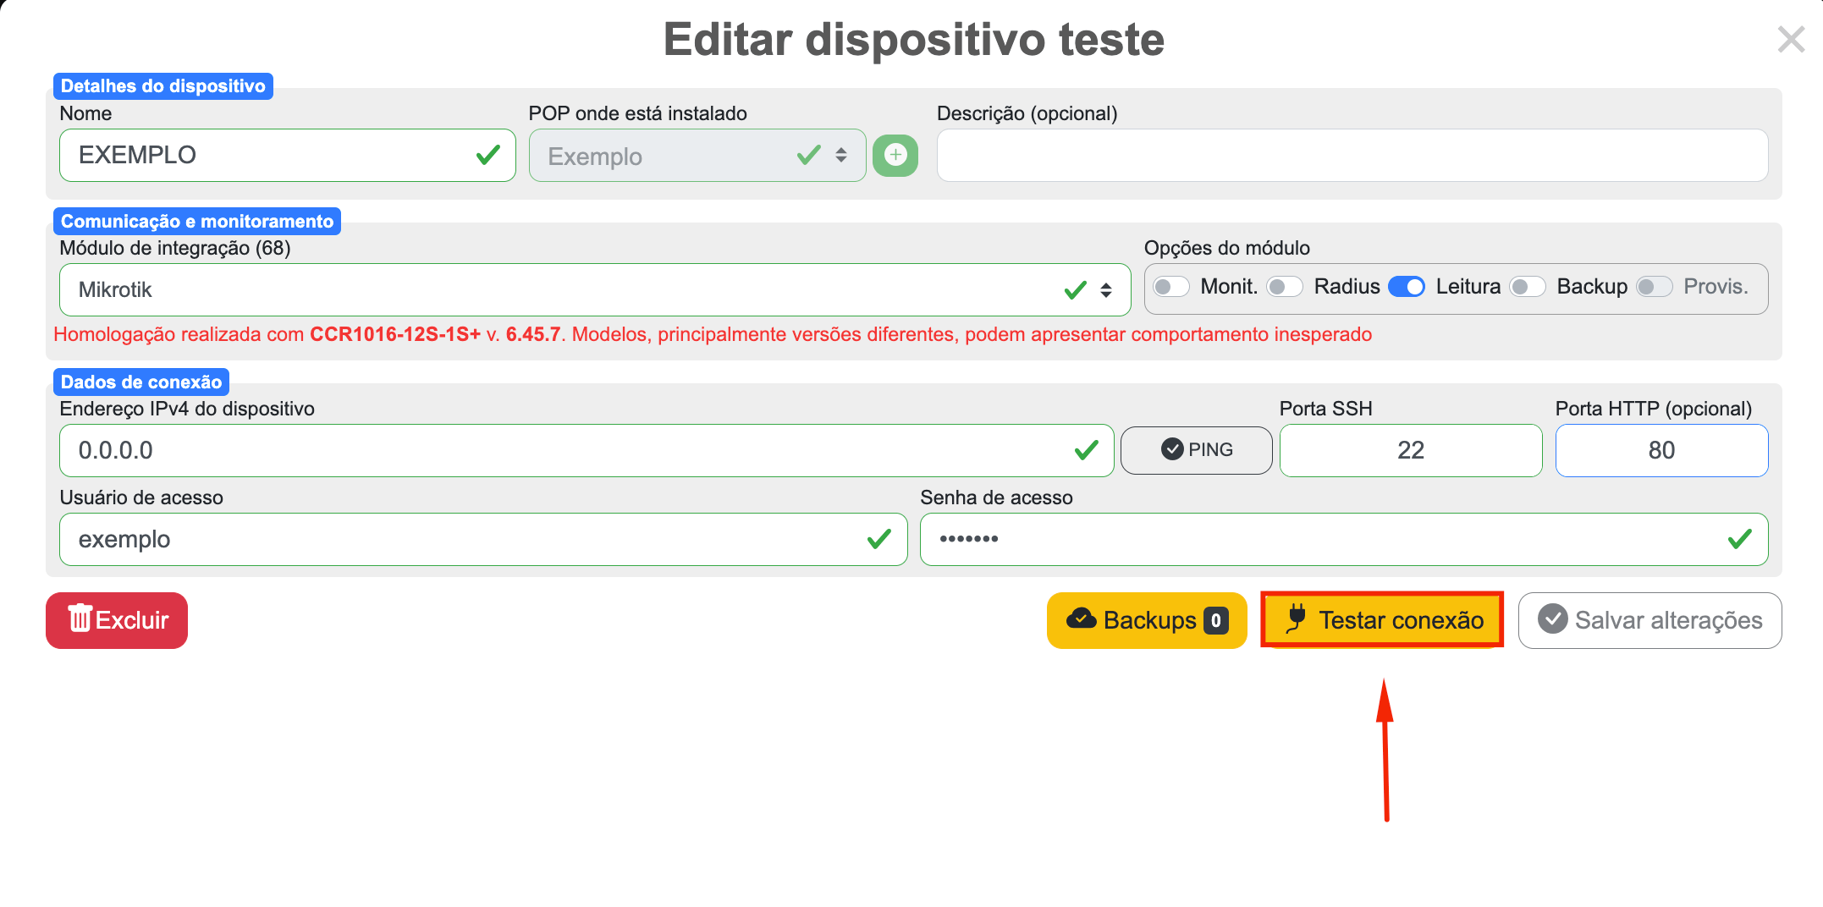
Task: Click the green plus icon to add a POP
Action: coord(895,155)
